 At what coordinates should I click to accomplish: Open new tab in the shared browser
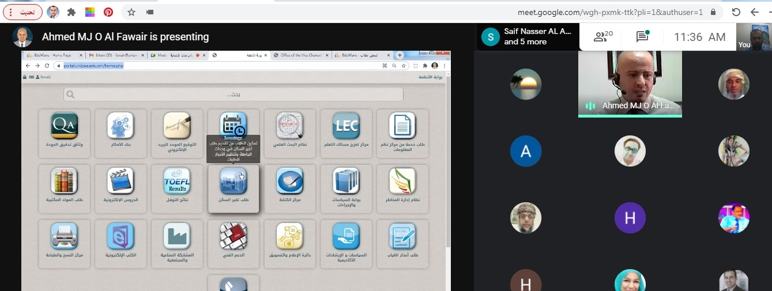(400, 55)
